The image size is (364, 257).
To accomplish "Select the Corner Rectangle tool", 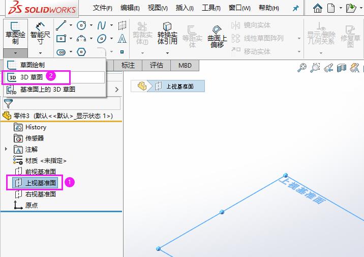I will [x=61, y=38].
